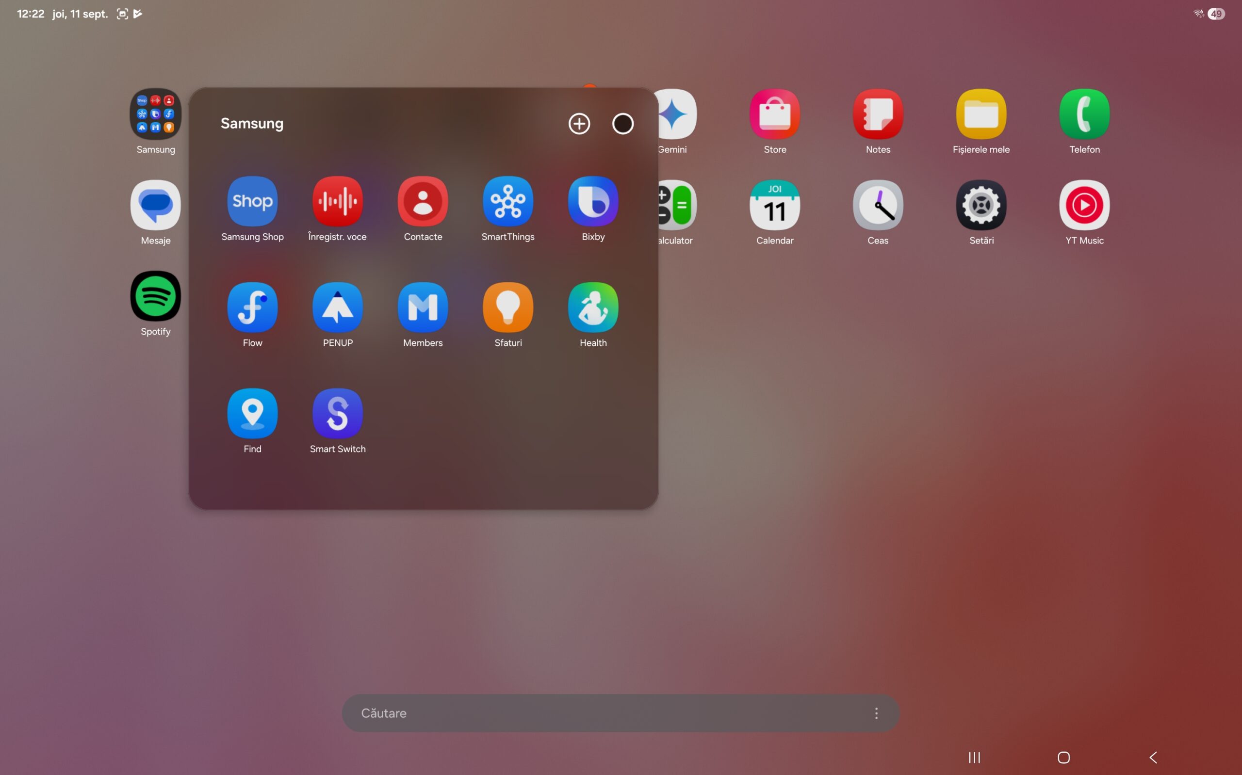Tap the Căutare search bar
The width and height of the screenshot is (1242, 775).
[x=589, y=713]
